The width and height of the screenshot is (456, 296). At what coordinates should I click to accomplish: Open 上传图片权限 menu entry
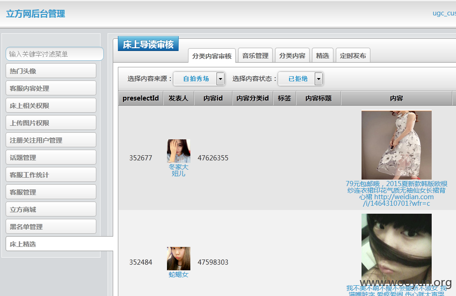51,123
